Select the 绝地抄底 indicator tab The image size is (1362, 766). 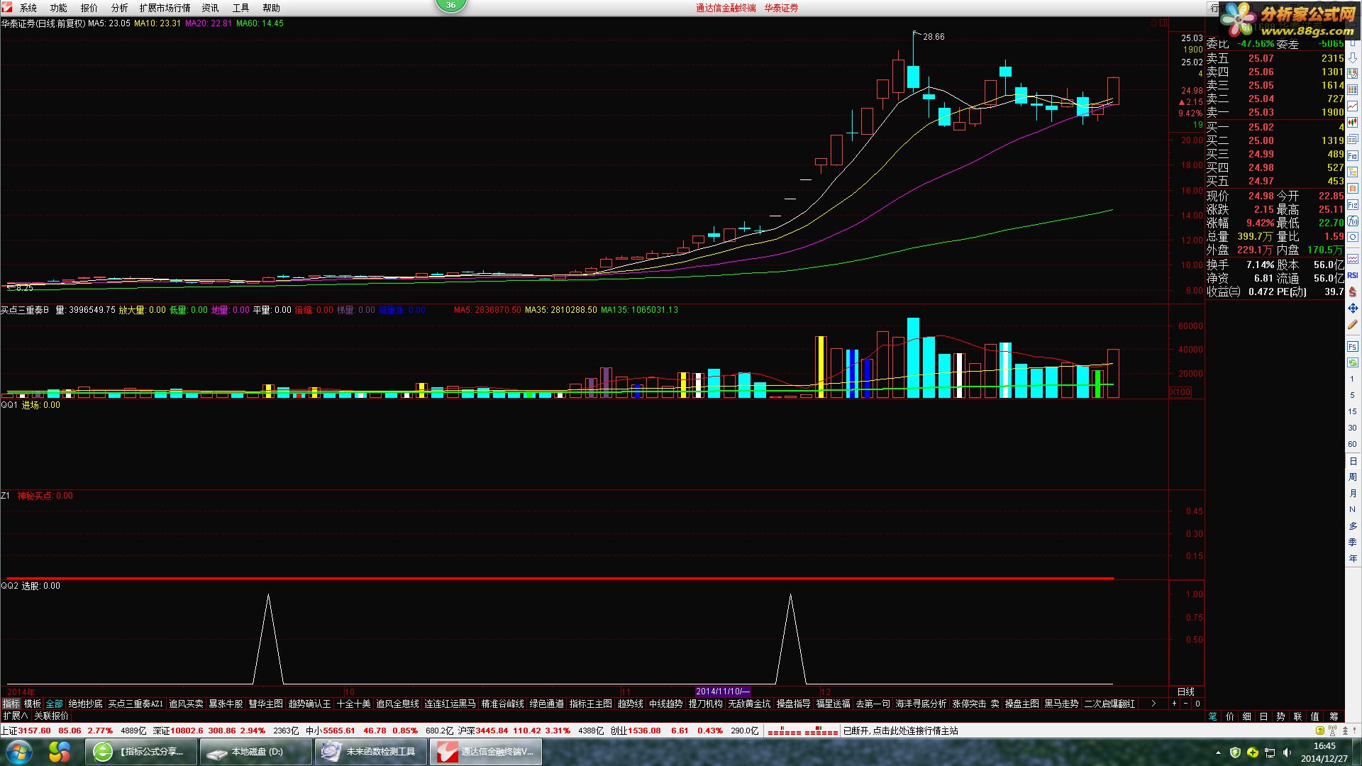[85, 704]
